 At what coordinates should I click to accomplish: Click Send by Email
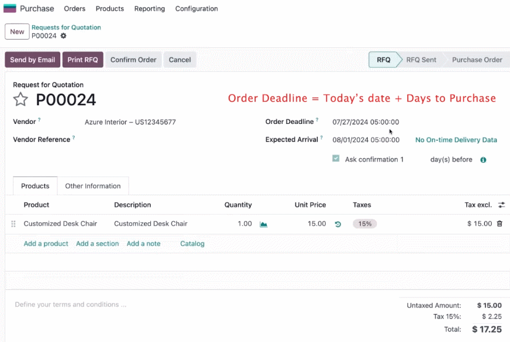pyautogui.click(x=33, y=60)
